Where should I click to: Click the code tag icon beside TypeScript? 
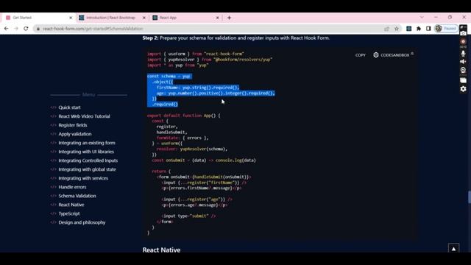(x=53, y=213)
